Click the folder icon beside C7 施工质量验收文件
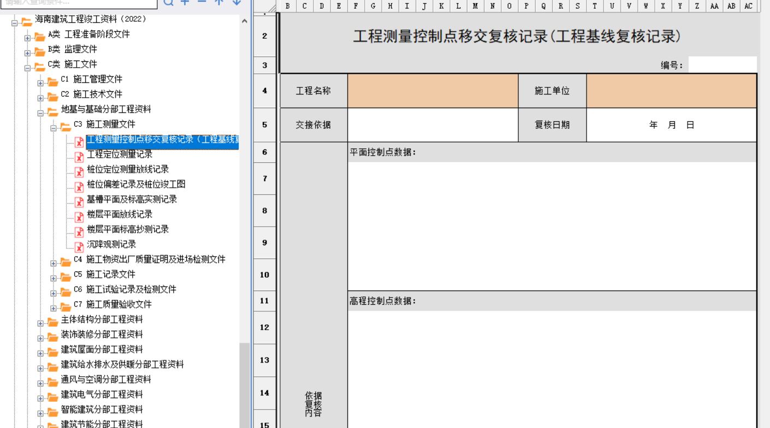 (66, 307)
